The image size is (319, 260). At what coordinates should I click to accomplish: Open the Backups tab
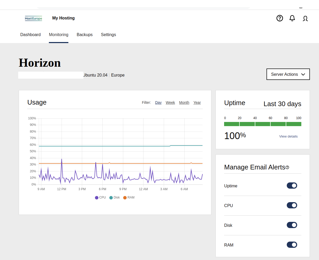pos(84,35)
